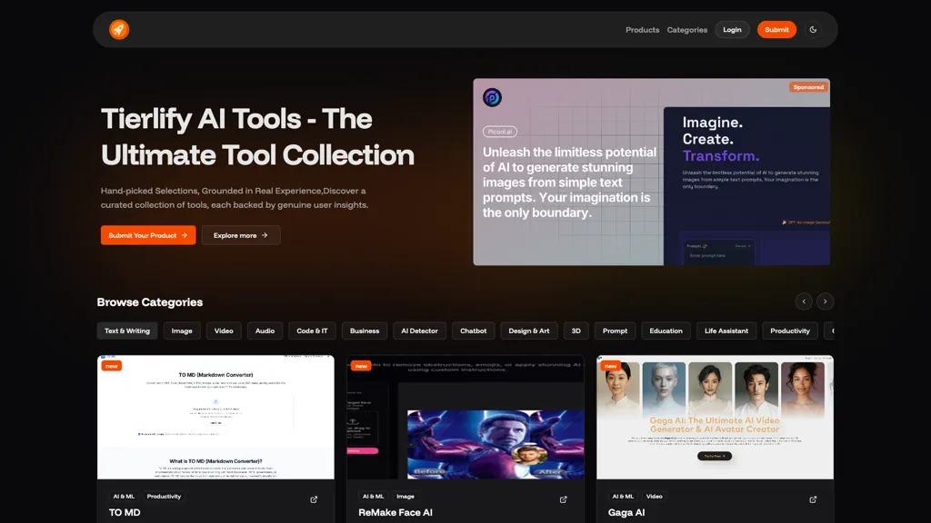Click the orange Submit button
Image resolution: width=931 pixels, height=523 pixels.
click(x=776, y=30)
